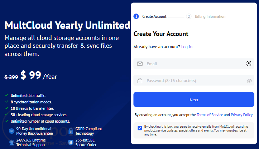Click the MultCloud Yearly Unlimited heading
This screenshot has width=259, height=149.
pos(67,25)
